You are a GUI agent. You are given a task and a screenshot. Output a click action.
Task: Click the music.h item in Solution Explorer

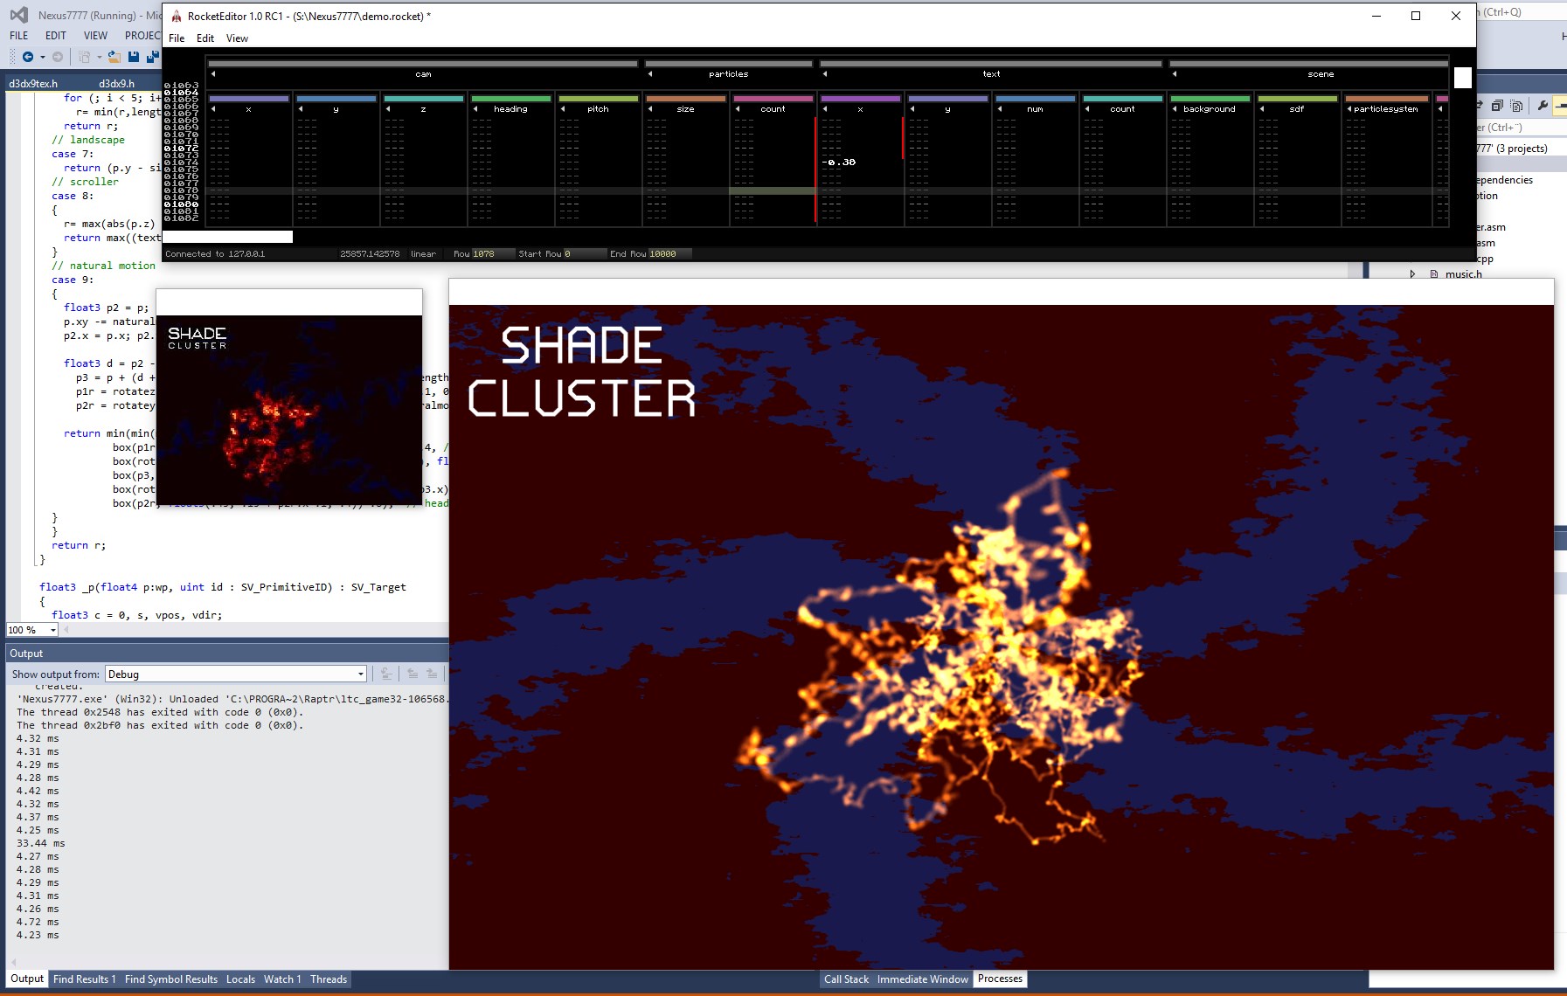tap(1463, 274)
